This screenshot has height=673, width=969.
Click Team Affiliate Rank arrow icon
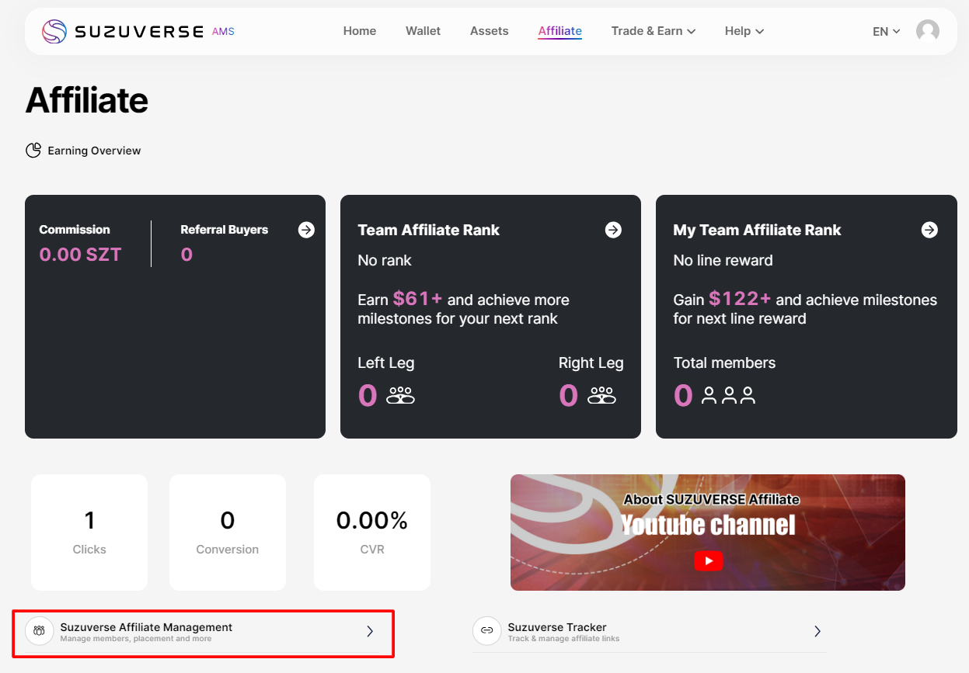click(x=613, y=230)
